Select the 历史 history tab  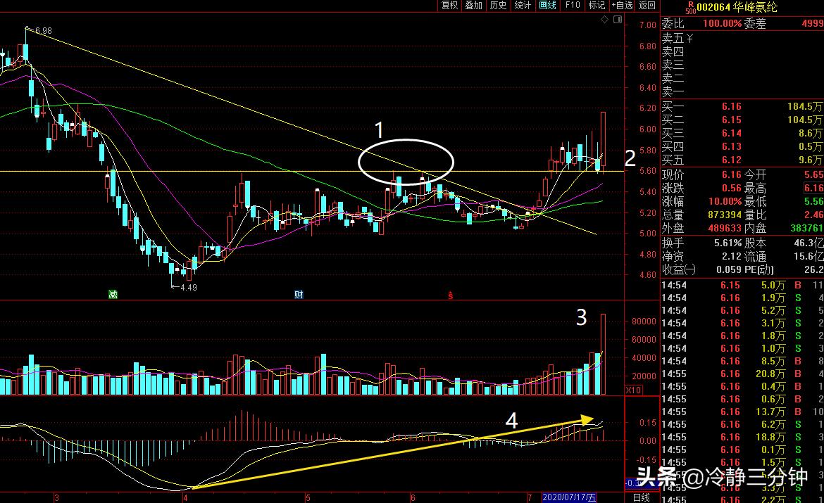(498, 5)
